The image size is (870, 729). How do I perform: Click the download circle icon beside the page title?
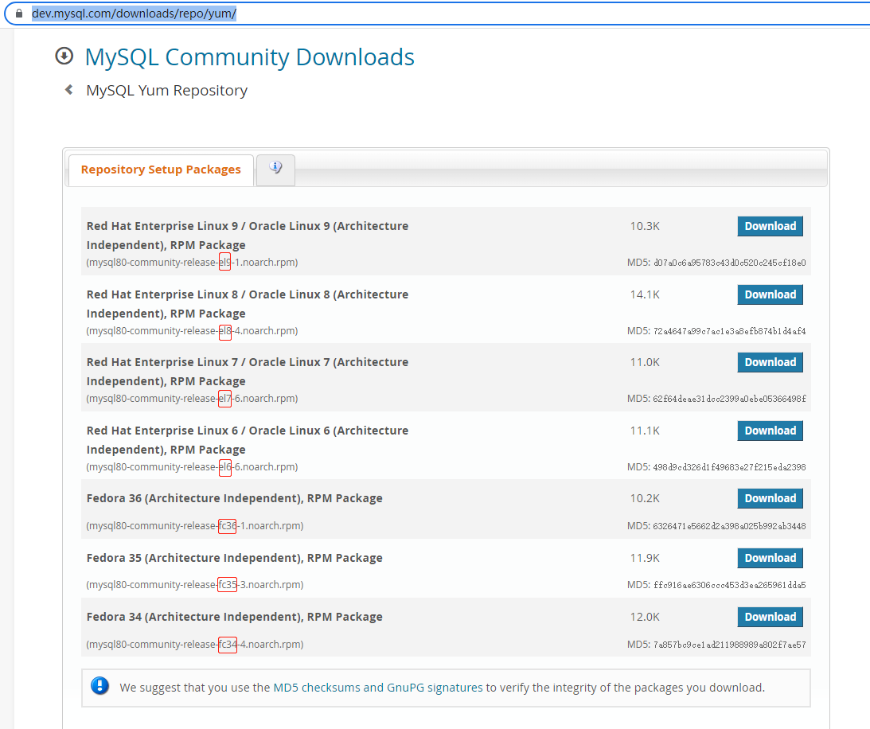pyautogui.click(x=64, y=56)
